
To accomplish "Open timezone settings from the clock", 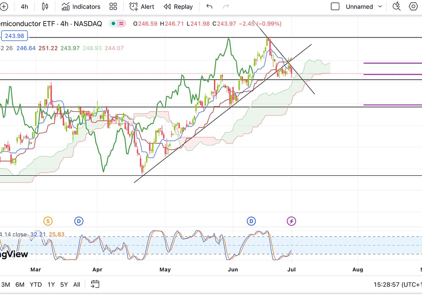I will tap(397, 284).
